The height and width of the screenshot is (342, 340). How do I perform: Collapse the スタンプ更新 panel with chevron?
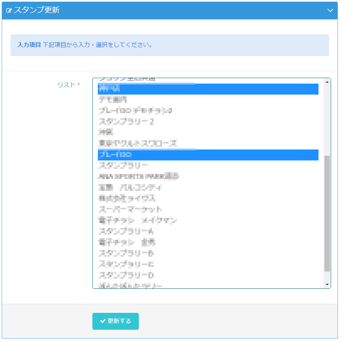330,11
